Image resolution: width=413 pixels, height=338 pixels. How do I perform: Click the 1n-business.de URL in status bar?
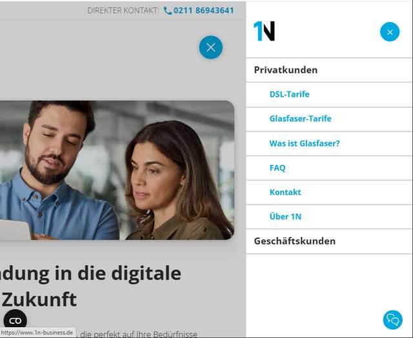pyautogui.click(x=37, y=332)
